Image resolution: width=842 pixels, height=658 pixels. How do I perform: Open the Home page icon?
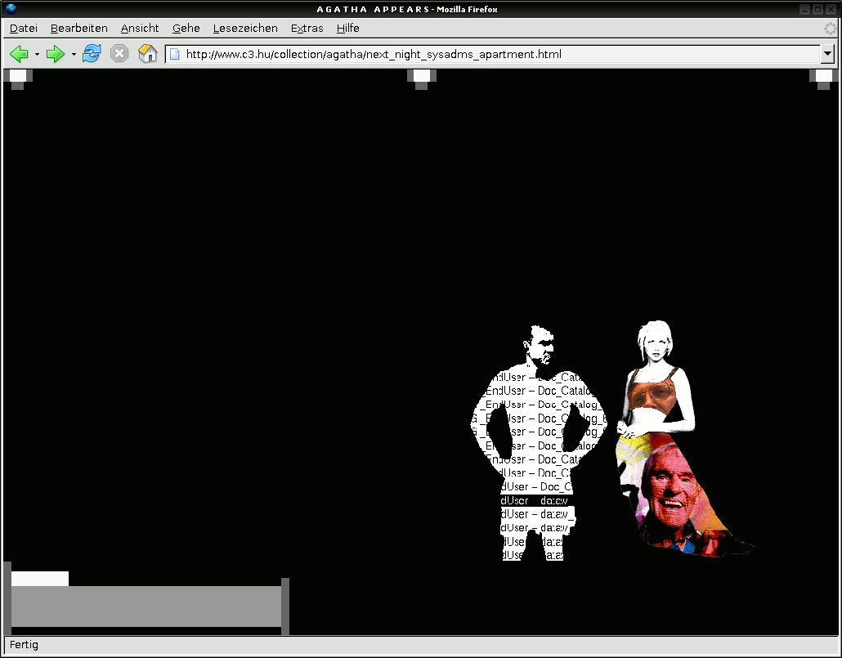point(147,54)
